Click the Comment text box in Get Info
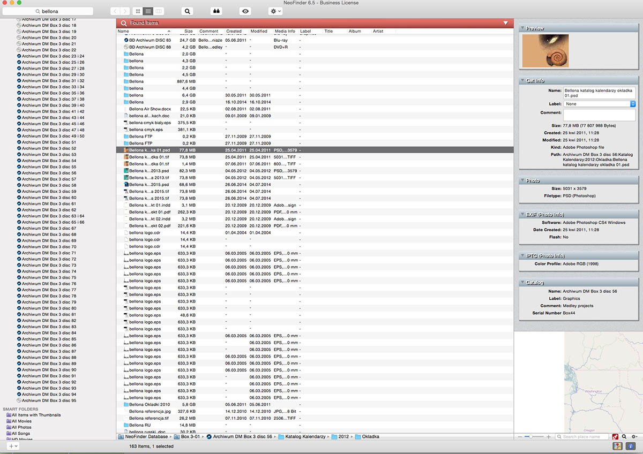This screenshot has width=643, height=454. click(599, 115)
